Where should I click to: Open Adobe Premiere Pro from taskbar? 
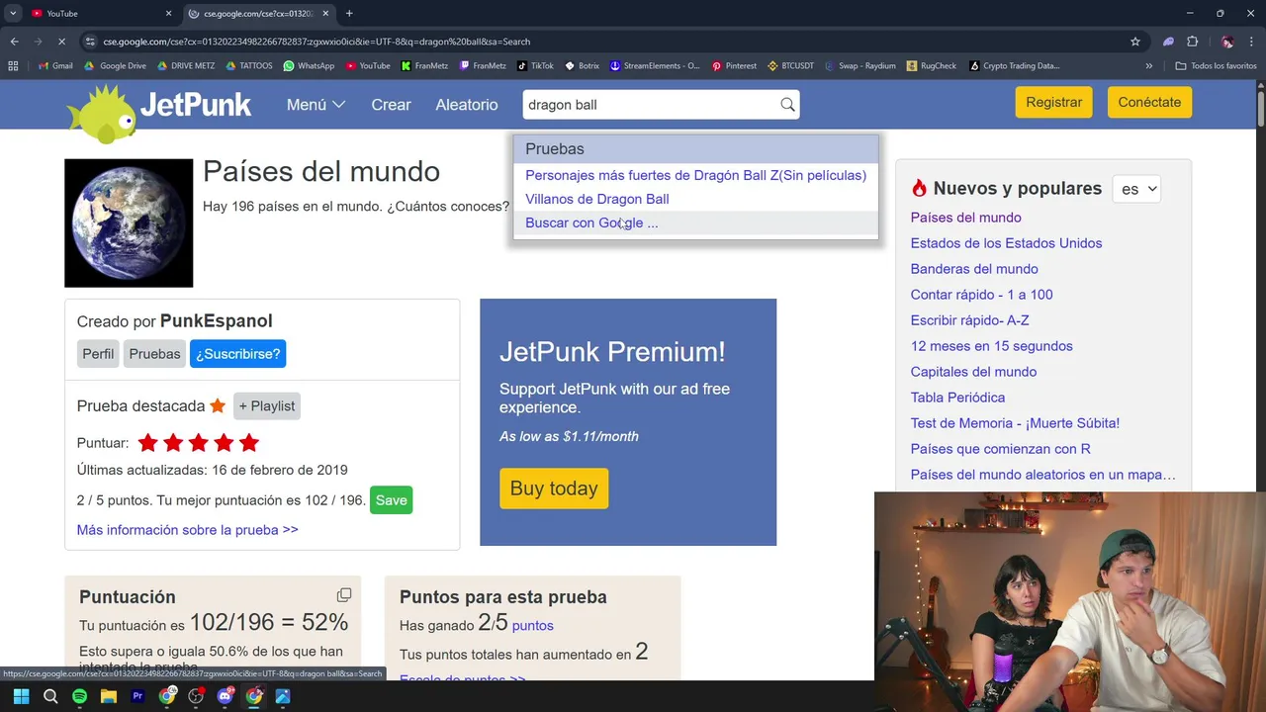click(137, 696)
